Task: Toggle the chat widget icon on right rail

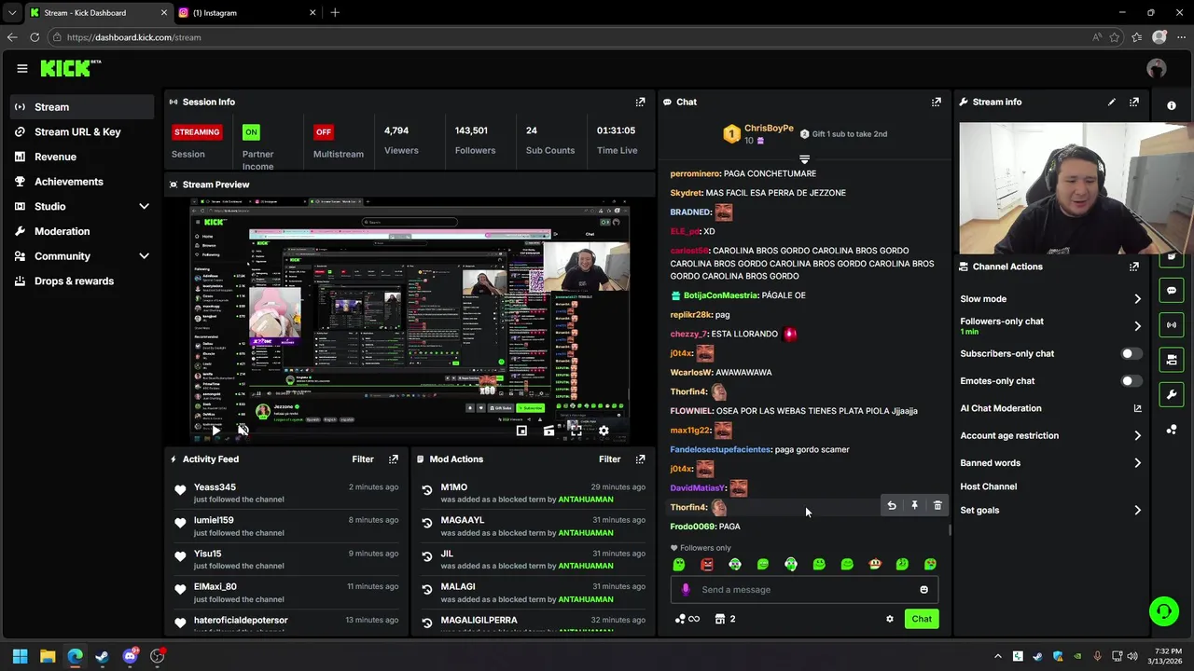Action: (1172, 291)
